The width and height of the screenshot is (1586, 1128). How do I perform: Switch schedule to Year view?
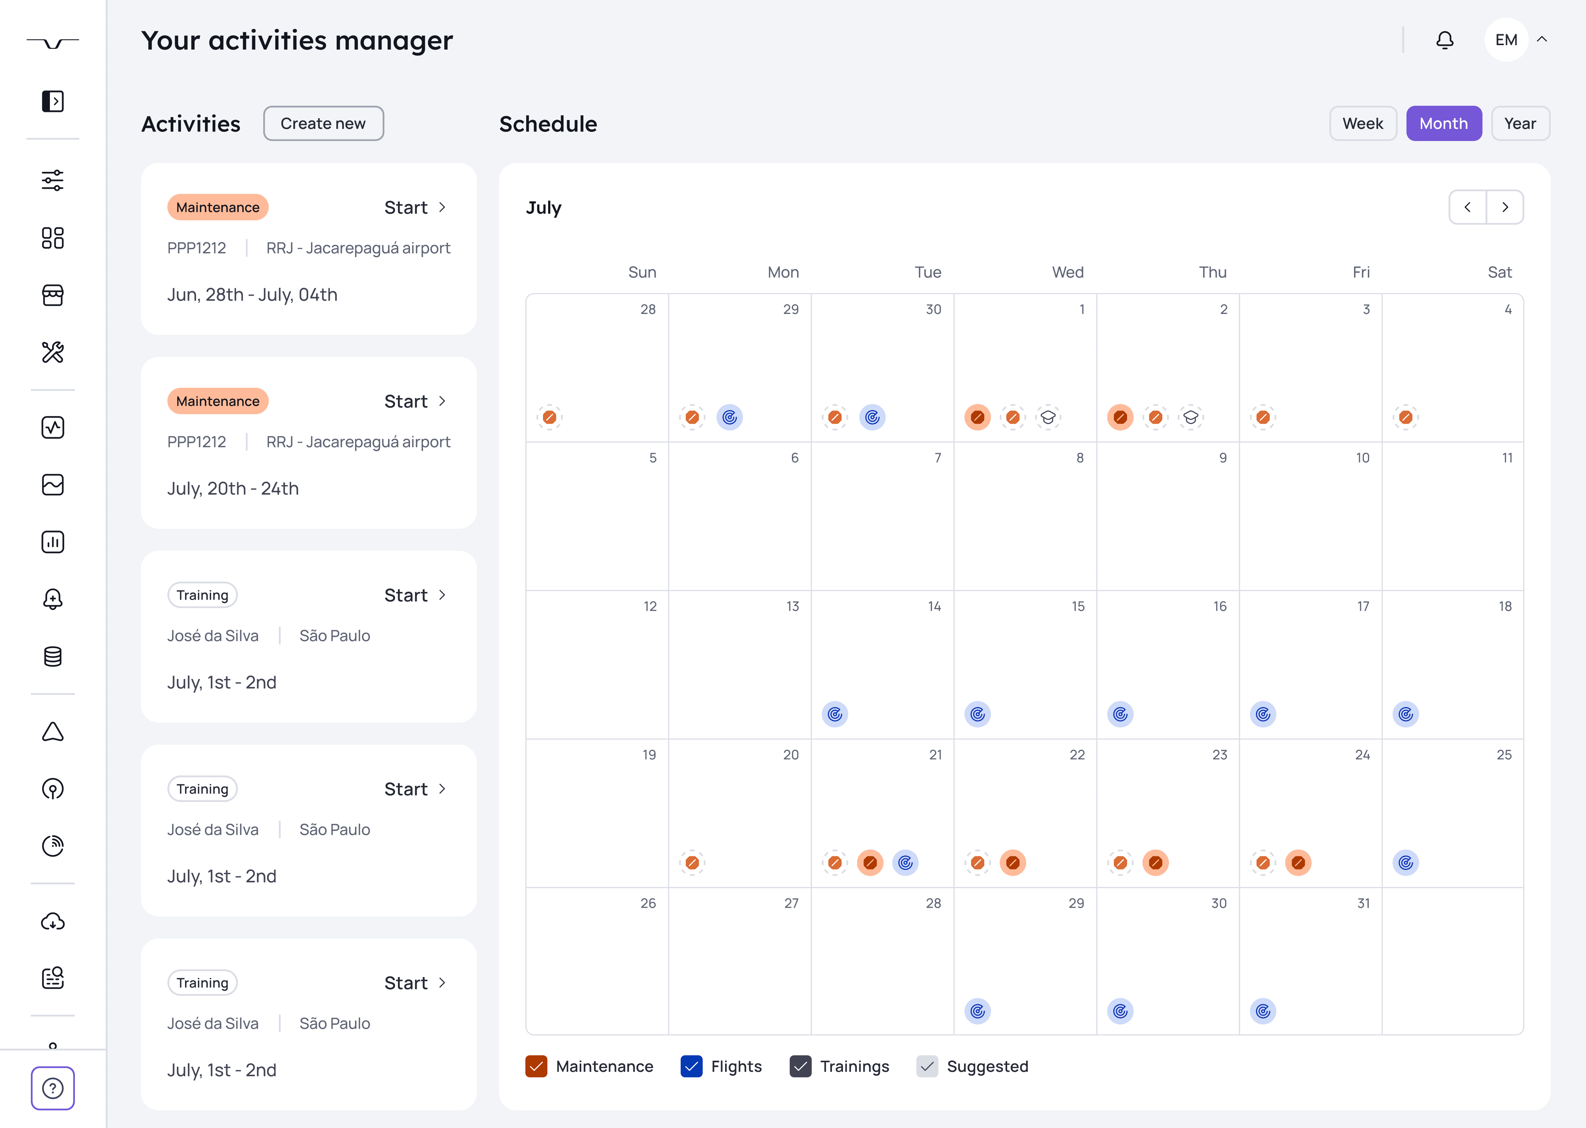point(1519,124)
